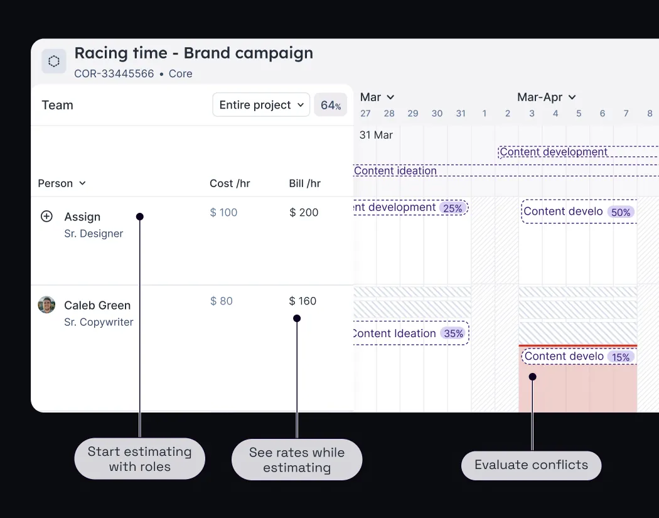Click the 50% badge on Content develo bar

[621, 212]
